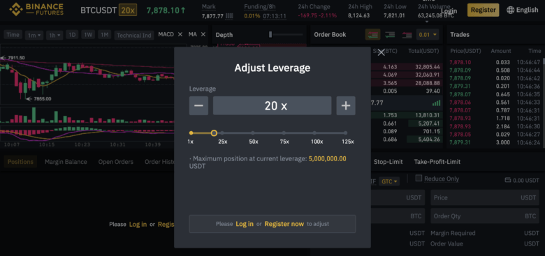Open the GTC time-in-force dropdown

point(389,181)
